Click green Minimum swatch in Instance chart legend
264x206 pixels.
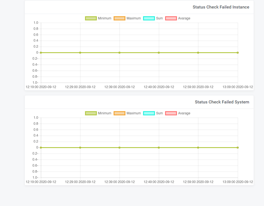tap(91, 18)
